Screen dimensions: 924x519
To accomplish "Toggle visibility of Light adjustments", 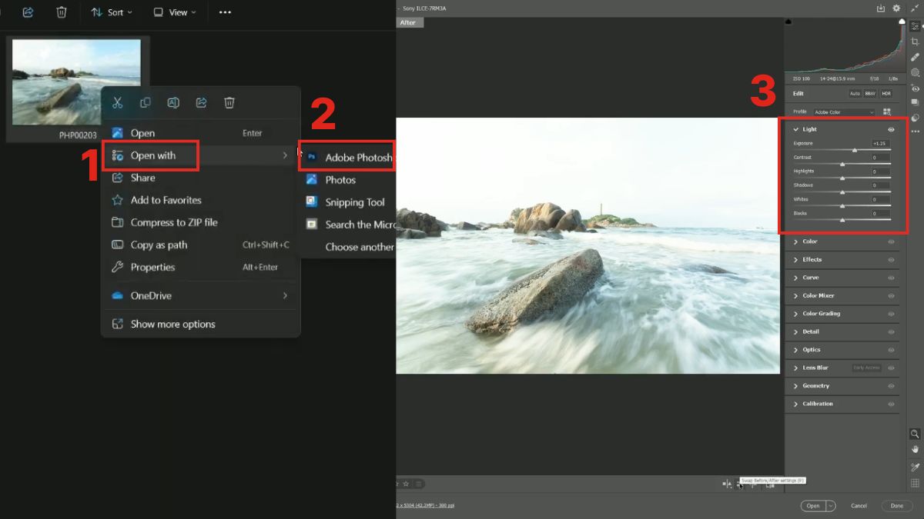I will pyautogui.click(x=891, y=129).
